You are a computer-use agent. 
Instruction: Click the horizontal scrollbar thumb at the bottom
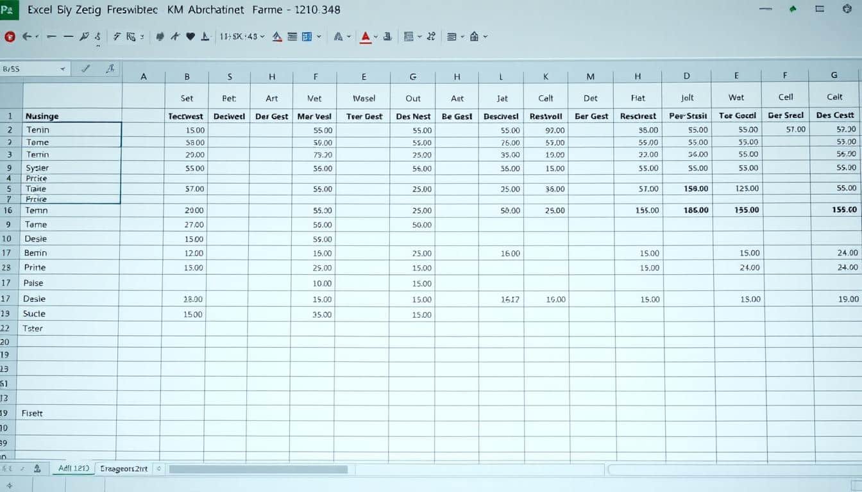pos(258,470)
